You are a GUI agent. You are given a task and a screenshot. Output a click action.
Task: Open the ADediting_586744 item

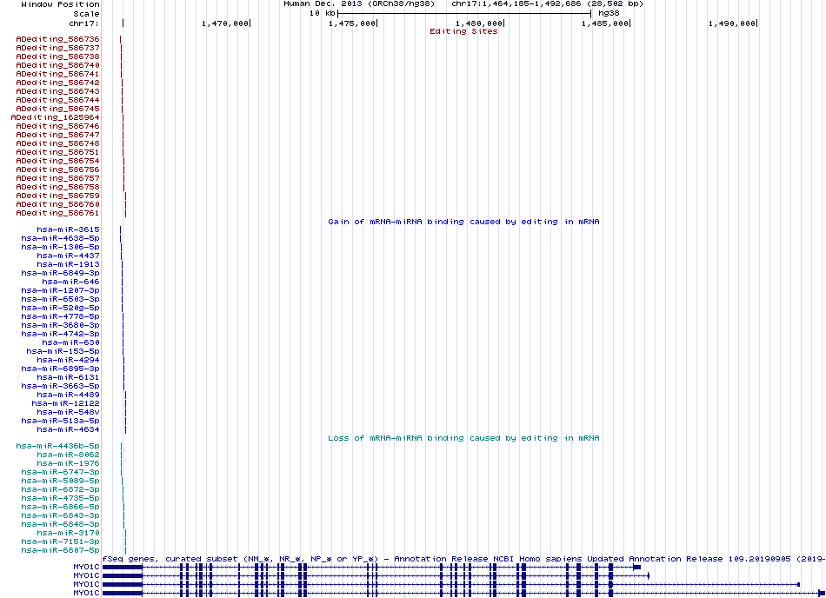pyautogui.click(x=57, y=100)
